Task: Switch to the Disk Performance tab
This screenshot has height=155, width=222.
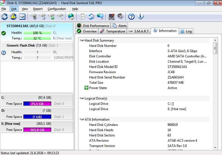Action: click(93, 26)
